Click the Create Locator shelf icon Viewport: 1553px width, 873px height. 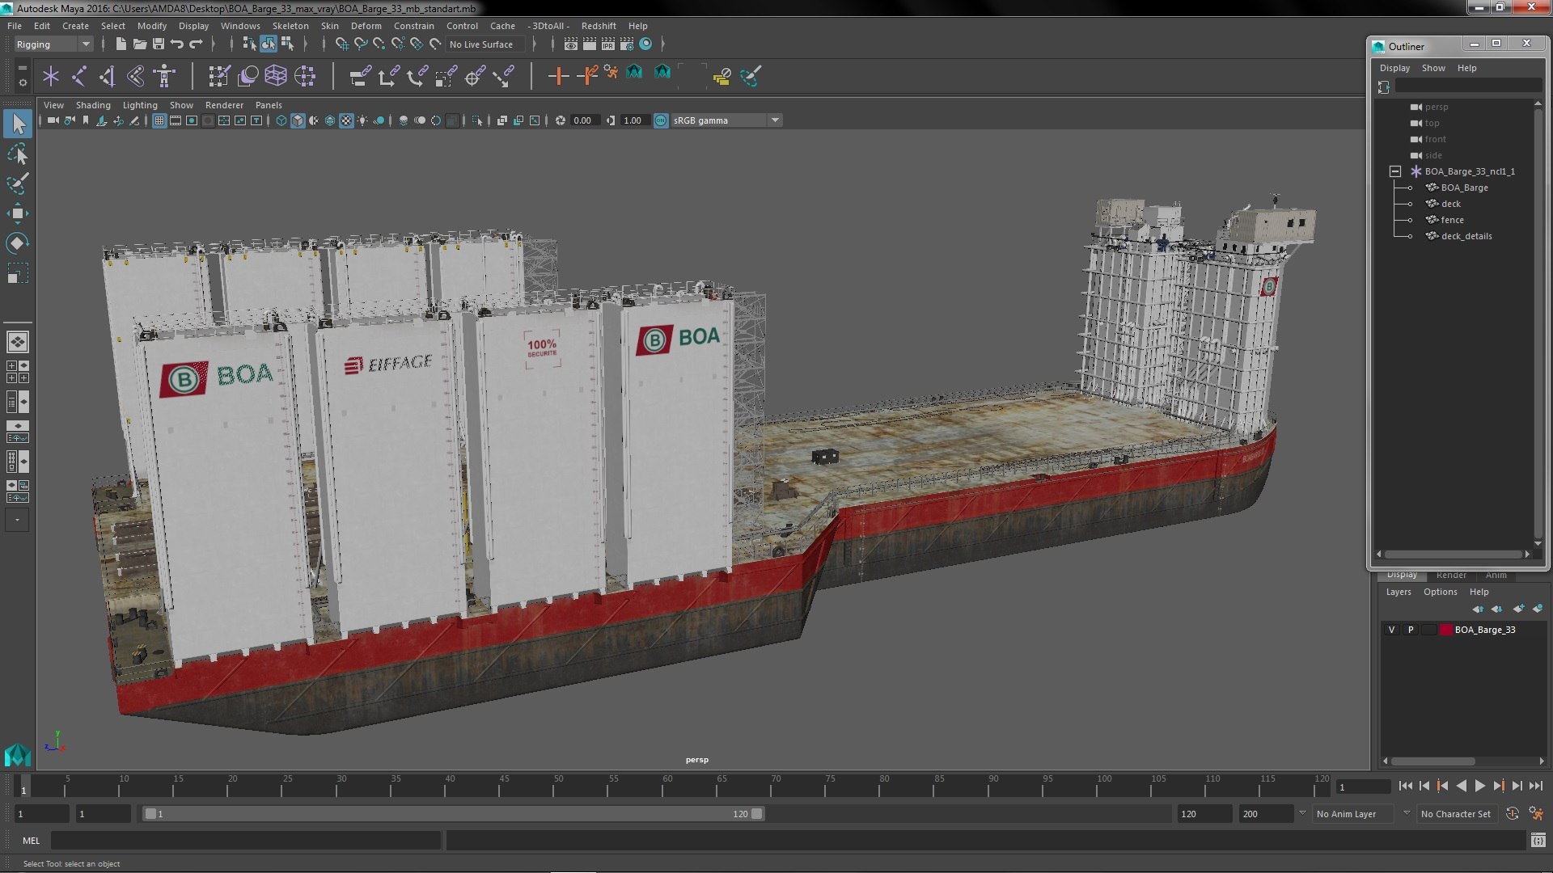coord(51,76)
